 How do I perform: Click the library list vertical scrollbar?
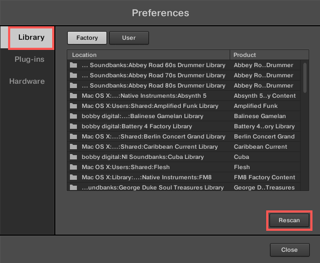(305, 78)
